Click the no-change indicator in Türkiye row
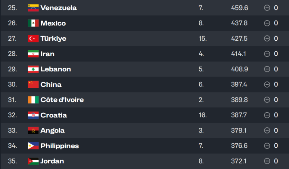Image resolution: width=289 pixels, height=169 pixels. coord(267,39)
